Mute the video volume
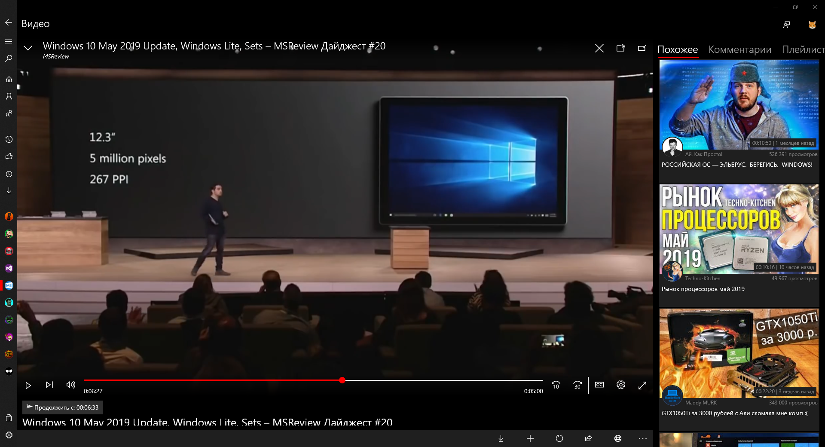The image size is (825, 447). point(71,385)
